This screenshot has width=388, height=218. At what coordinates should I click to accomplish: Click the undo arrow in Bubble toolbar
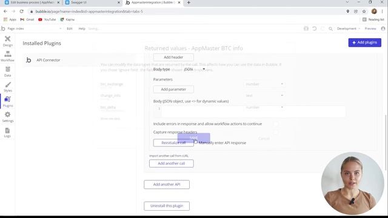click(314, 28)
